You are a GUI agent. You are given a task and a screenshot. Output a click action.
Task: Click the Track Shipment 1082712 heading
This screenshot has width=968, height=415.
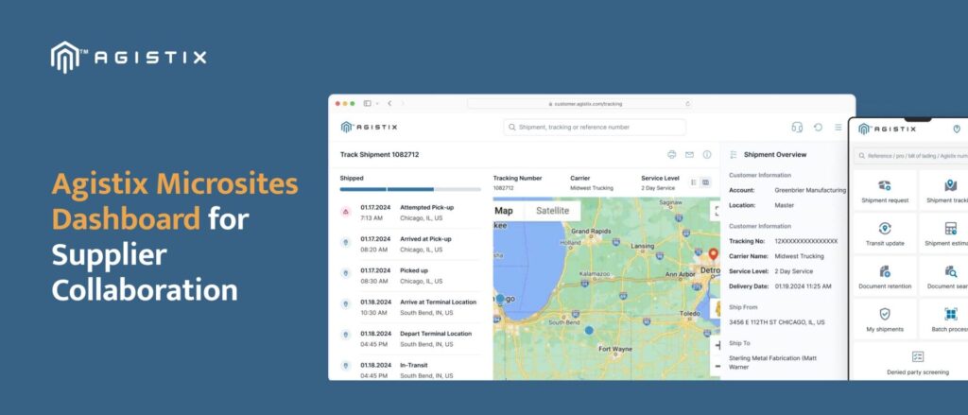[x=380, y=154]
